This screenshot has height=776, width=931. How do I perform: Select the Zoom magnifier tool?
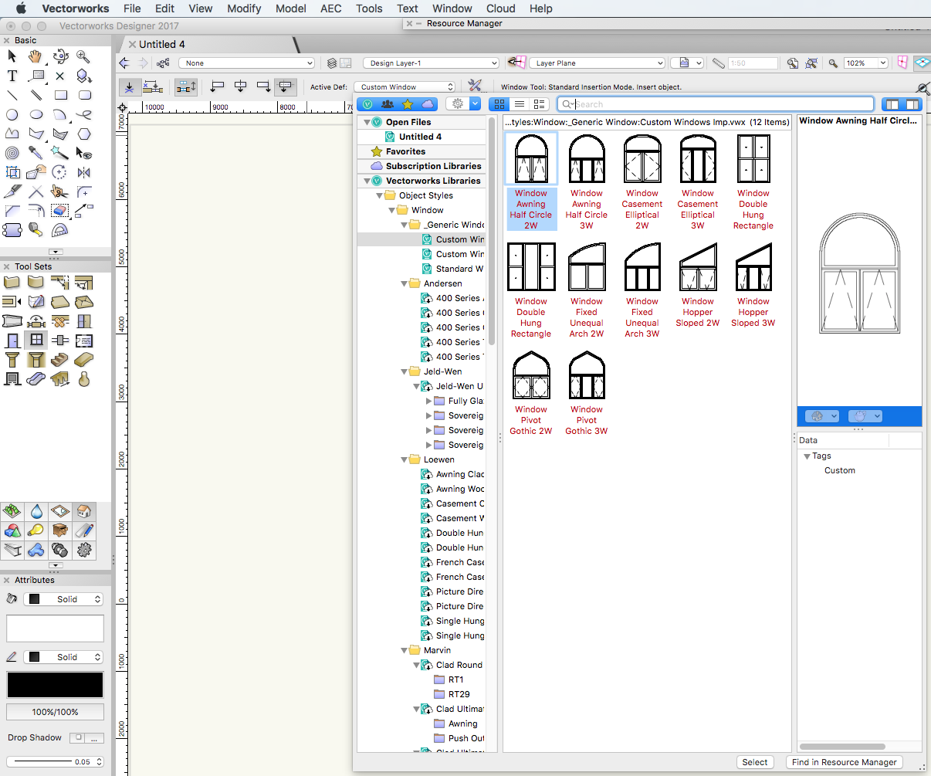(x=83, y=56)
